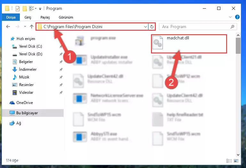Click the Back navigation arrow
Image resolution: width=246 pixels, height=168 pixels.
[x=8, y=27]
